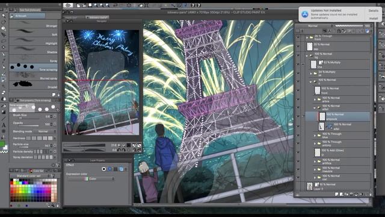Click the Navigator canvas thumbnail
The image size is (385, 217).
pos(102,82)
